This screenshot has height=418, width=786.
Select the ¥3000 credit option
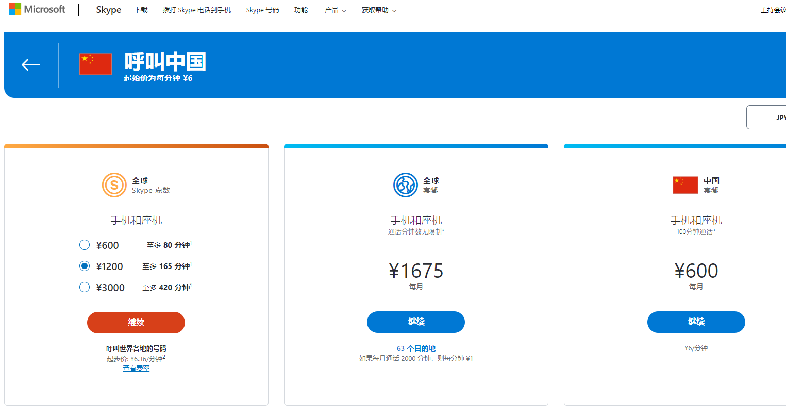point(85,287)
